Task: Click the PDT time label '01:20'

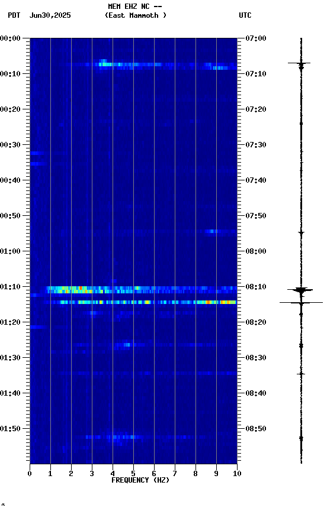Action: [x=10, y=323]
